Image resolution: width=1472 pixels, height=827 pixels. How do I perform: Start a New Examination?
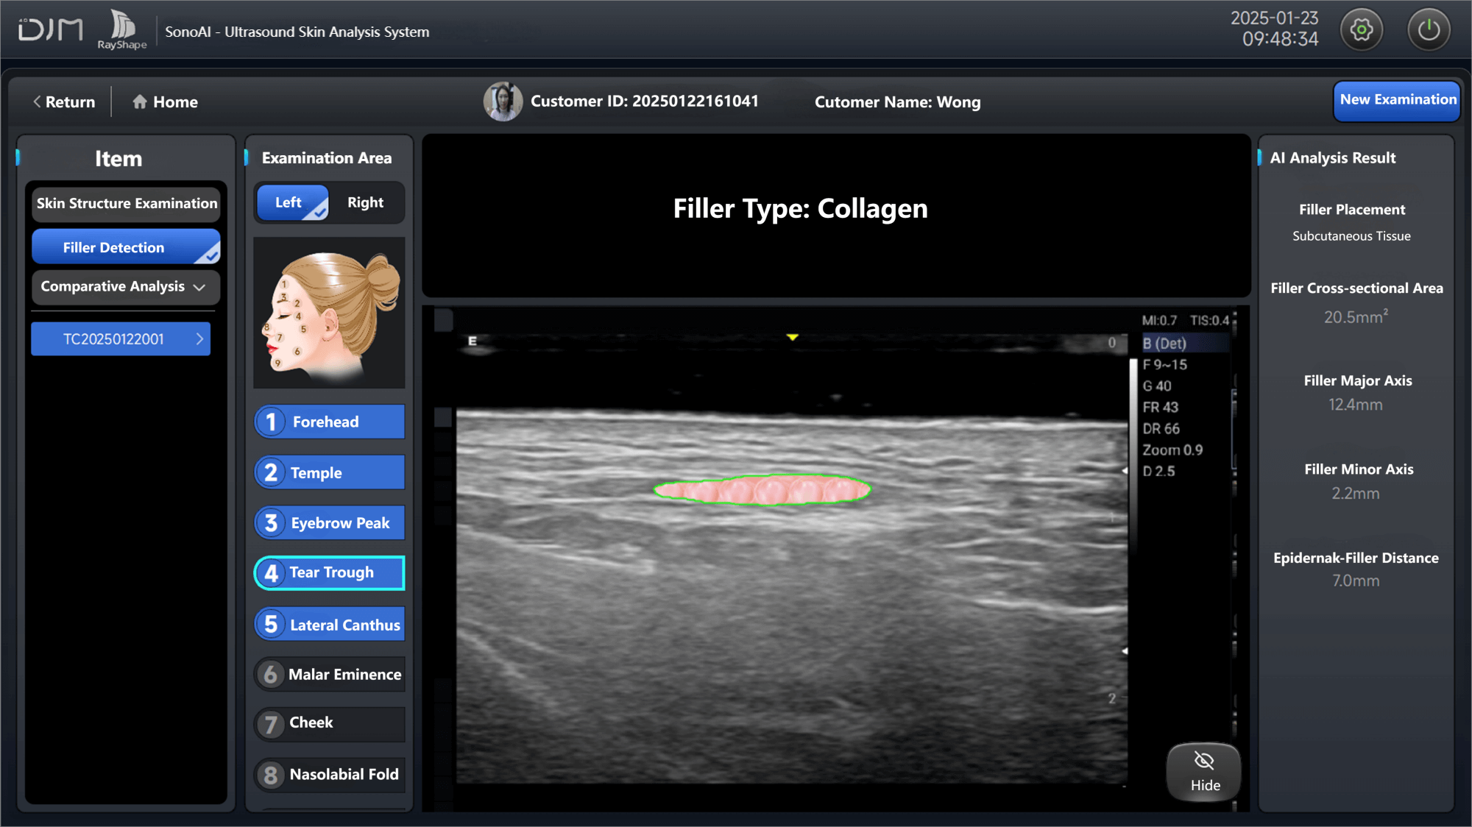tap(1396, 101)
